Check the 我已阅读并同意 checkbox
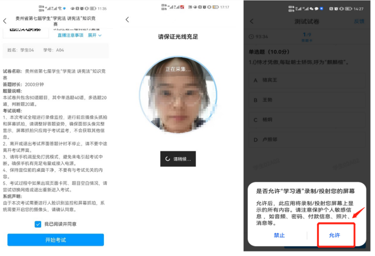375x256 pixels. (38, 224)
